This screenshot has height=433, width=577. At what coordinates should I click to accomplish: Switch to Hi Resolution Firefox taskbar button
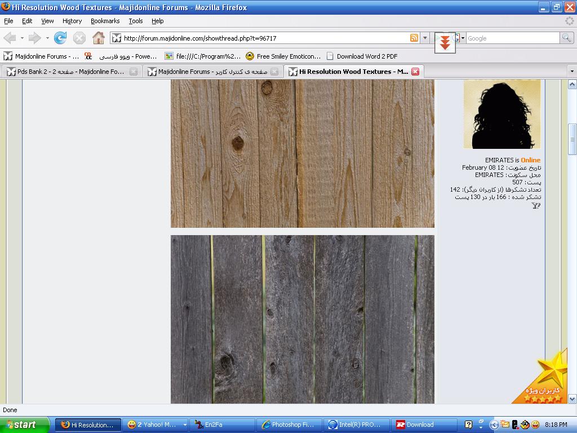pos(88,425)
